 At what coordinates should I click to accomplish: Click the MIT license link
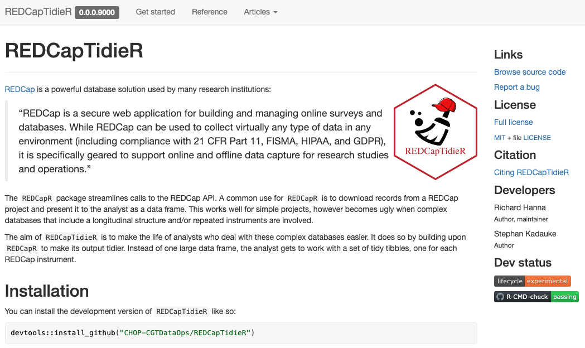500,138
